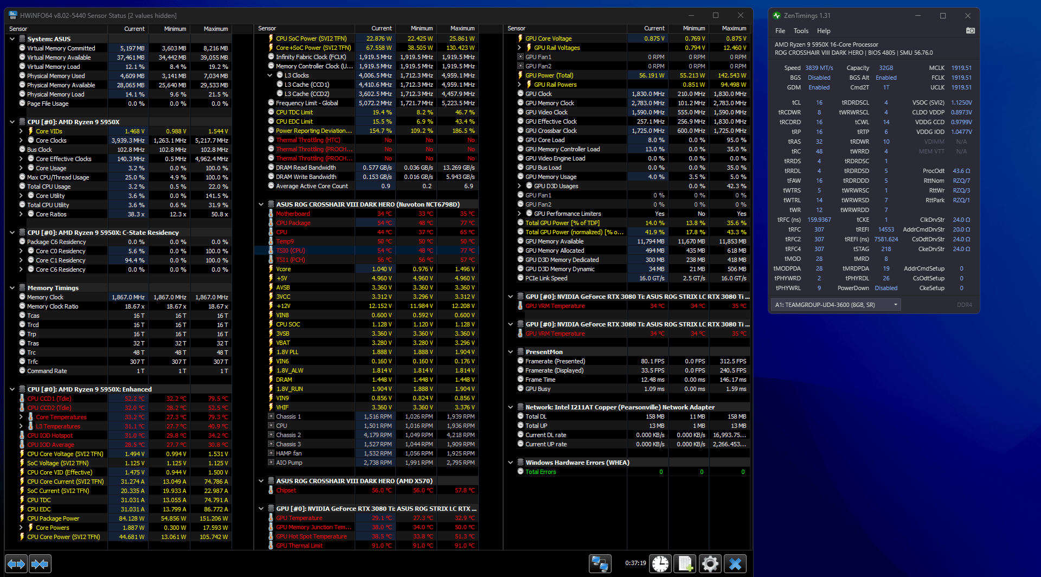Click the DDR4 label in ZenTimings

pos(965,305)
